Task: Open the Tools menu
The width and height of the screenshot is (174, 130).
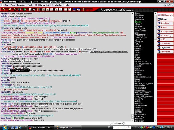Action: click(x=30, y=5)
